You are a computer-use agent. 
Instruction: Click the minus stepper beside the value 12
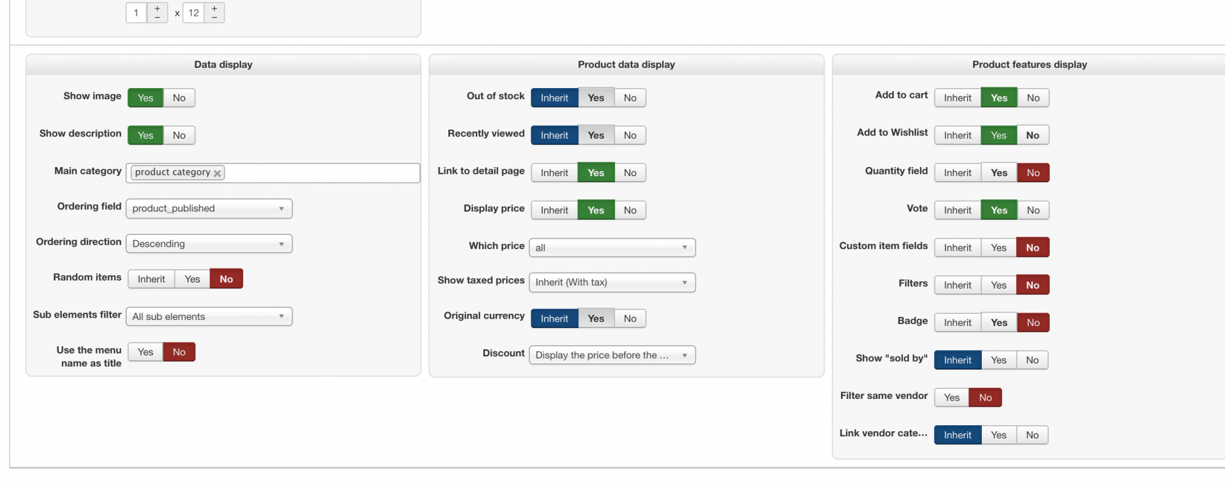pos(214,17)
